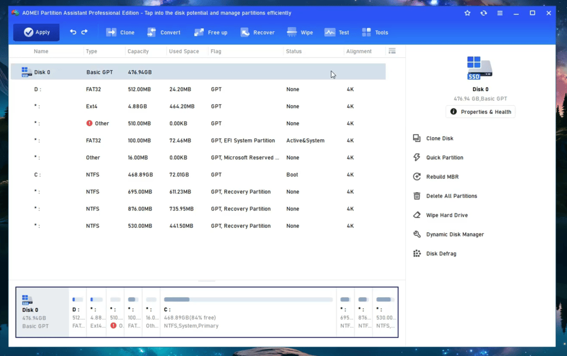Screen dimensions: 567x356
Task: Open the hamburger menu in title bar
Action: tap(500, 13)
